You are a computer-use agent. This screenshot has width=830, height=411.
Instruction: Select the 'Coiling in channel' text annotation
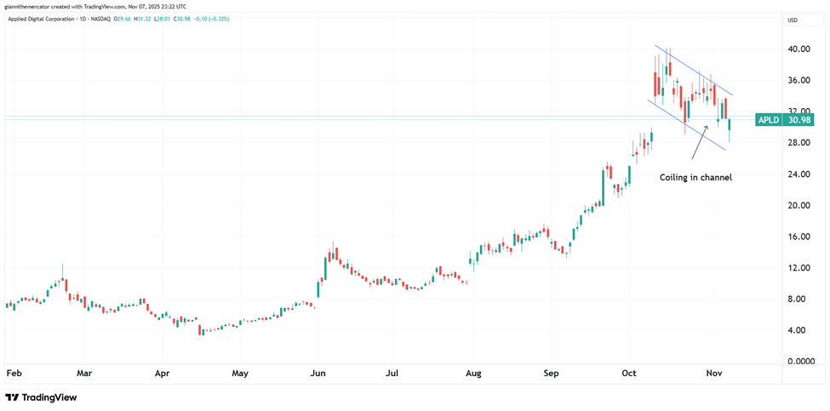[695, 177]
